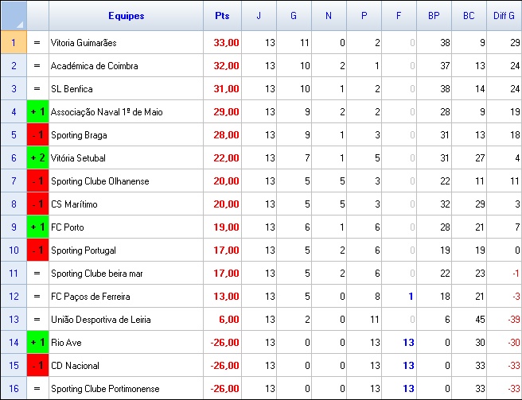522x400 pixels.
Task: Click the green +2 indicator for Vitória Setubal
Action: [37, 157]
